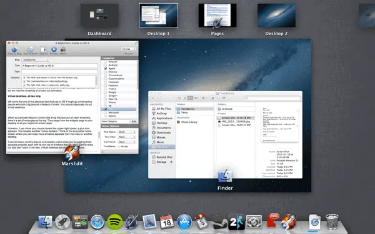Click the New Category text field
The image size is (375, 234).
pyautogui.click(x=116, y=122)
